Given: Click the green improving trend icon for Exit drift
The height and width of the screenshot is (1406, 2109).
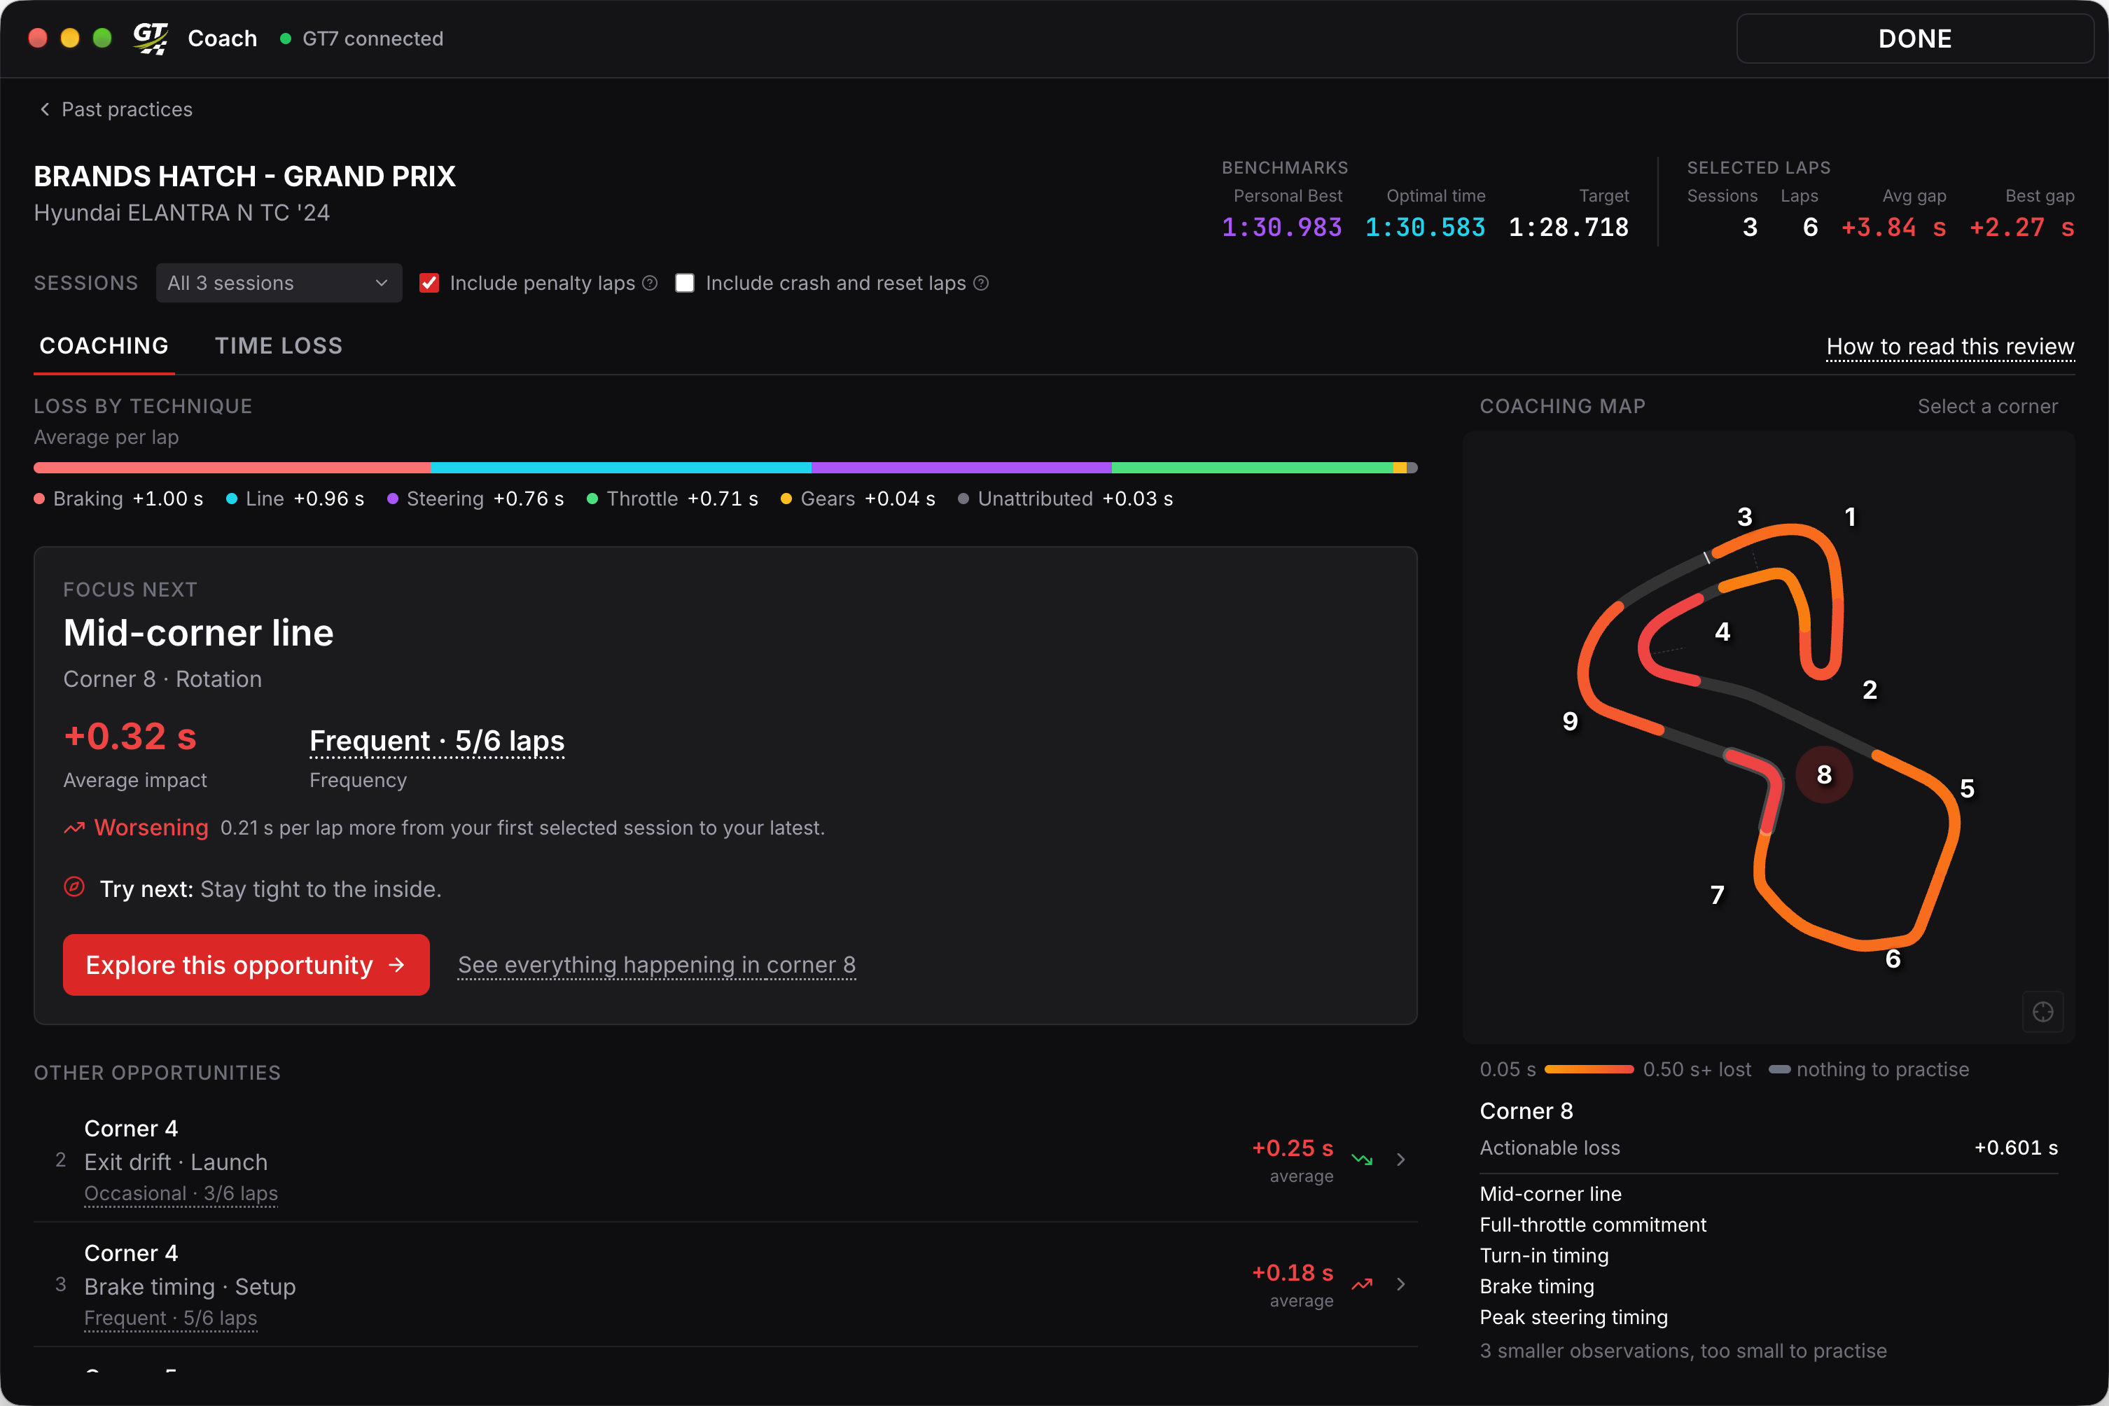Looking at the screenshot, I should pyautogui.click(x=1362, y=1160).
